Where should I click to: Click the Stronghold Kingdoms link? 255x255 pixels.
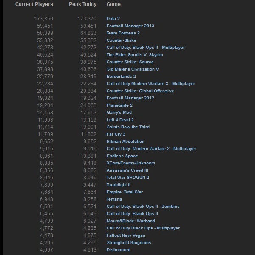pos(129,243)
